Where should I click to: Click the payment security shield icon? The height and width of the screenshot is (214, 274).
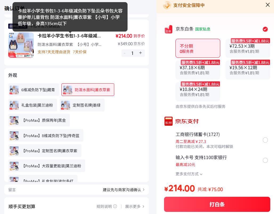pos(167,5)
